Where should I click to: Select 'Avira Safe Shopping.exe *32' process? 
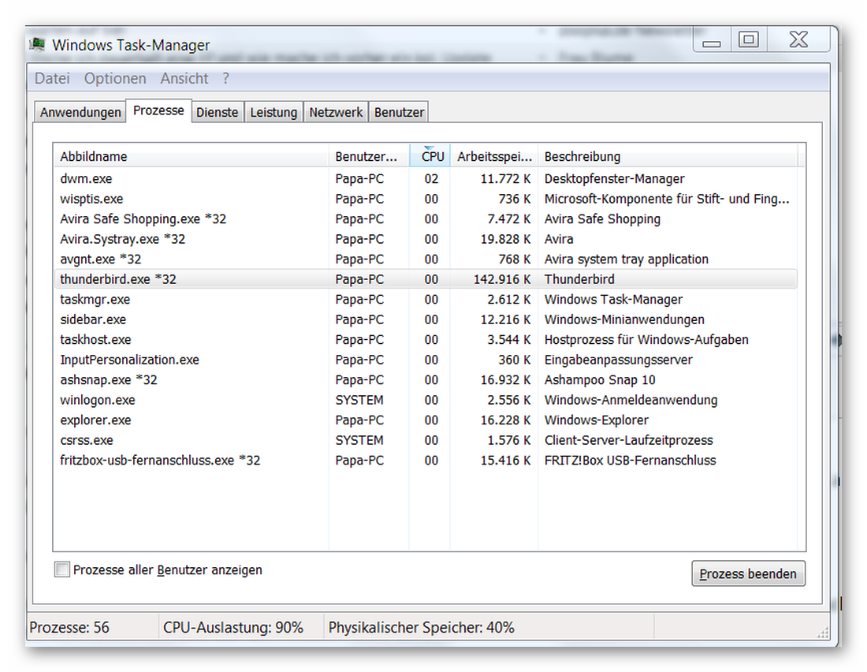pyautogui.click(x=426, y=219)
